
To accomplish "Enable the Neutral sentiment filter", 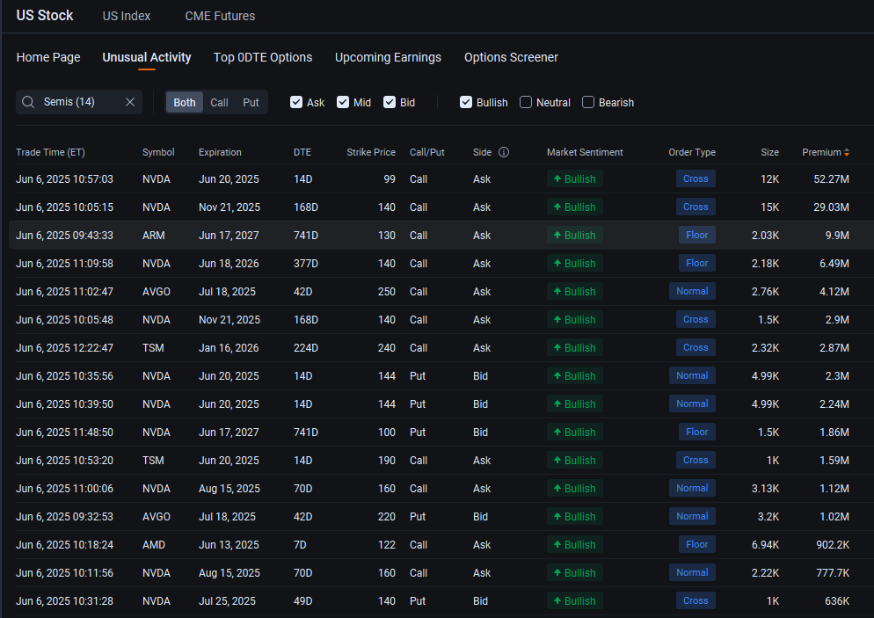I will pos(526,102).
